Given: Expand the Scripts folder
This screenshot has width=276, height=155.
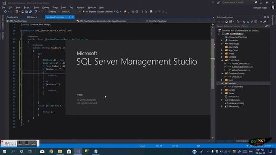Looking at the screenshot, I should click(x=222, y=90).
